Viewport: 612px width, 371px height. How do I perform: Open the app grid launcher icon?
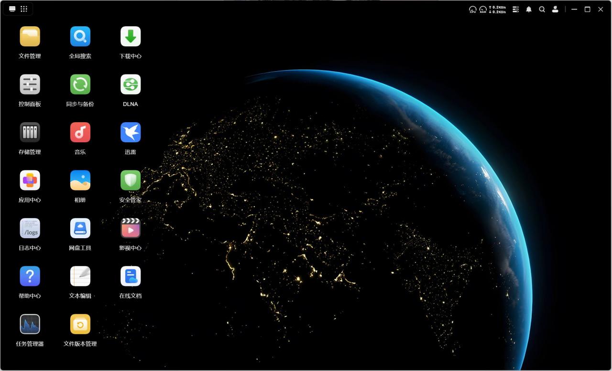(x=24, y=9)
